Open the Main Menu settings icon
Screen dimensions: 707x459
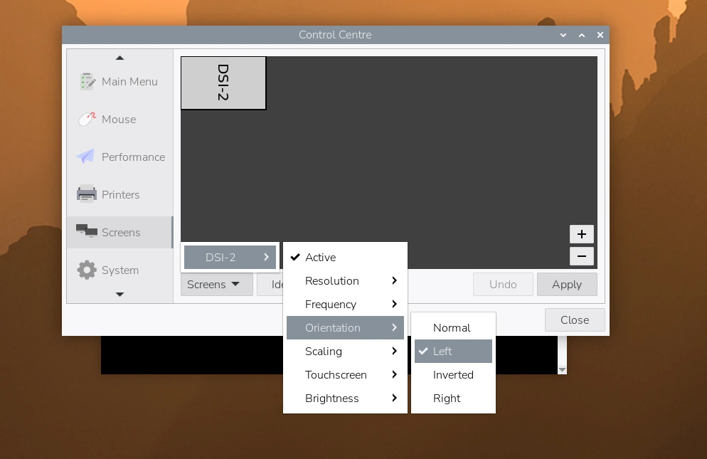coord(87,82)
